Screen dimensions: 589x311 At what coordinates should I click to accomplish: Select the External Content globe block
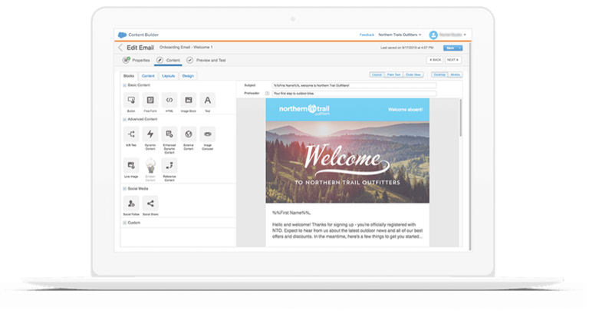pyautogui.click(x=189, y=134)
